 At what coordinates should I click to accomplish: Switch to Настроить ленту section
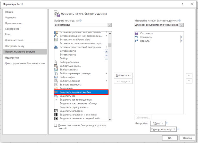coord(14,46)
